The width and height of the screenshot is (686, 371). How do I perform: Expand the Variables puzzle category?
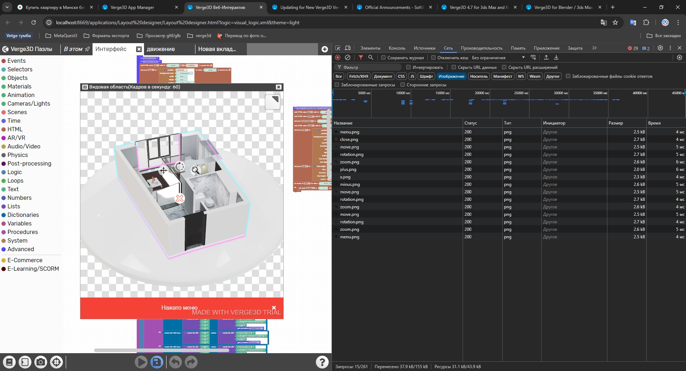16,223
